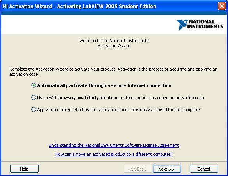Screen dimensions: 228x176
Task: Click the National Instruments logo
Action: point(200,25)
